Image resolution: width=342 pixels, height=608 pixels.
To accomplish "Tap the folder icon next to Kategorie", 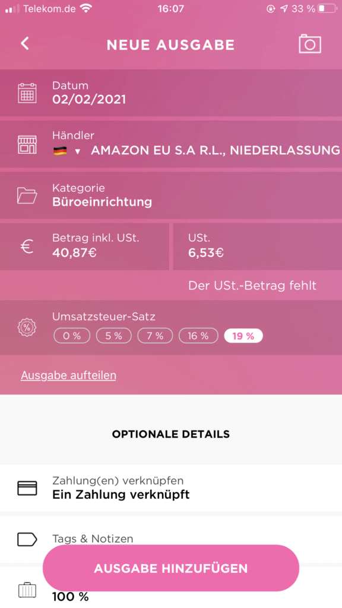I will pos(27,195).
